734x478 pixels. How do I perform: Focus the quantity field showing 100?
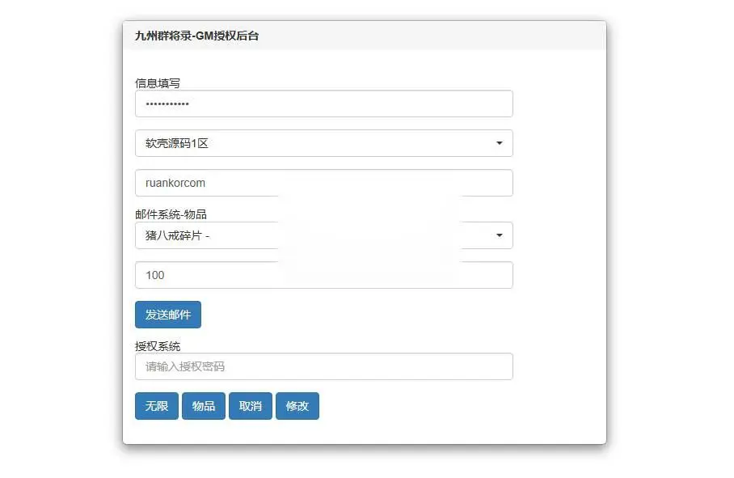[x=324, y=275]
